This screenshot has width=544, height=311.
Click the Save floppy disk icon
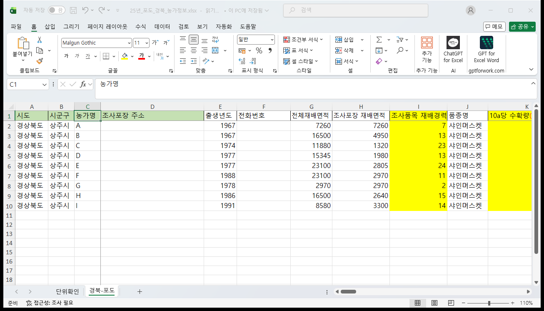(73, 10)
